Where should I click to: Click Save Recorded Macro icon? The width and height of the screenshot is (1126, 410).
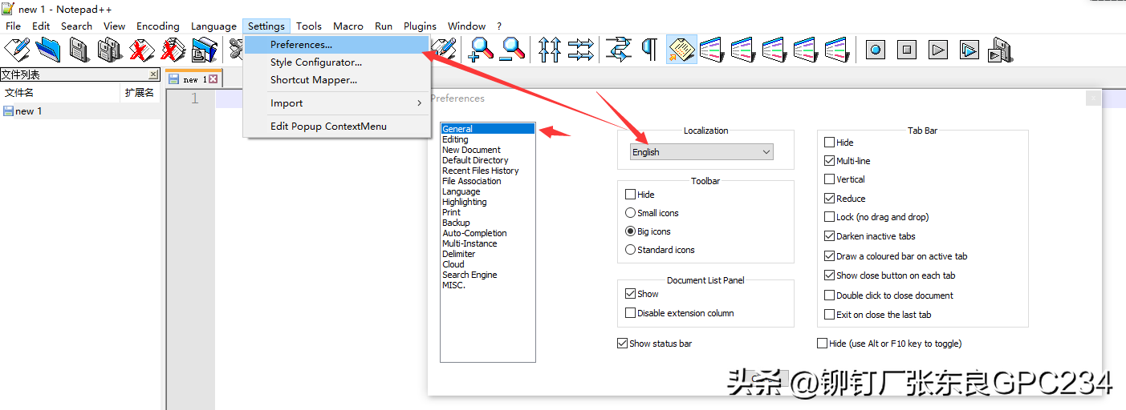[1001, 50]
